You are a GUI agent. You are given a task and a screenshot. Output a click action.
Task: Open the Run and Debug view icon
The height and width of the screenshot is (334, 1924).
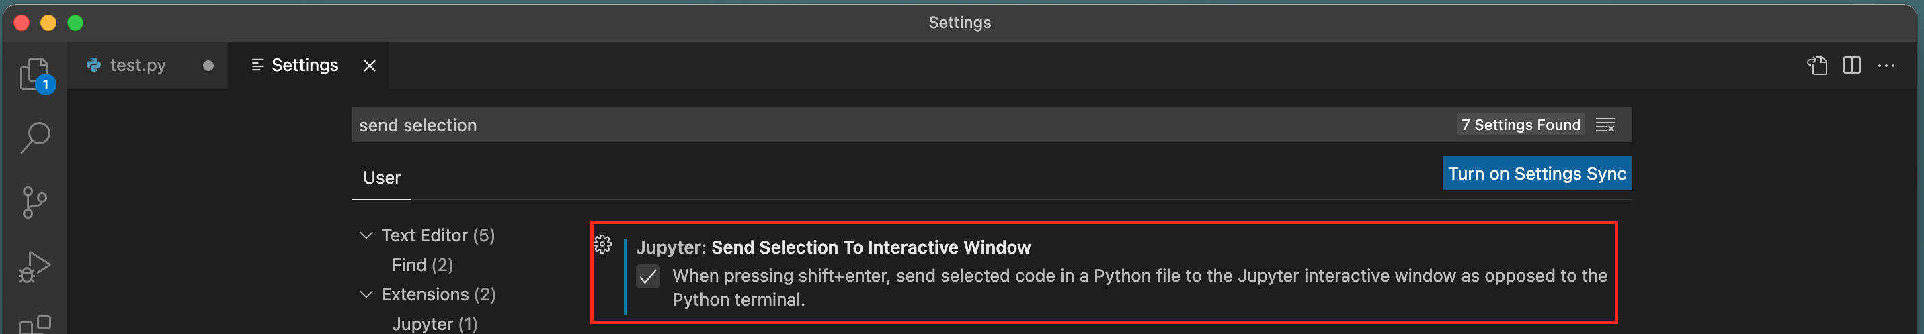tap(34, 266)
